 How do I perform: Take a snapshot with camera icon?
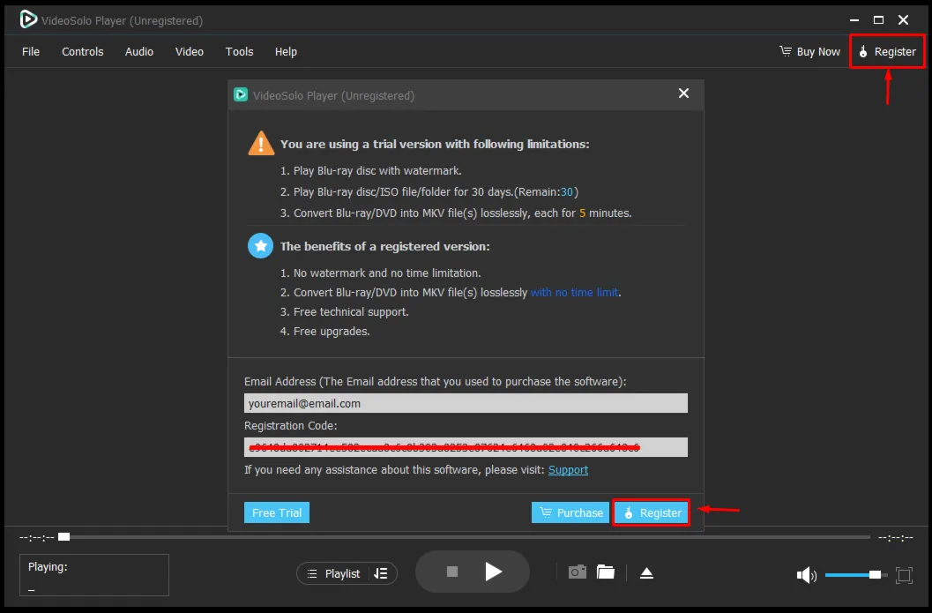click(x=578, y=572)
